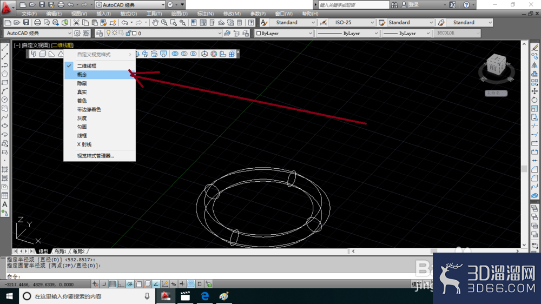
Task: Click the search keyword input field
Action: click(353, 5)
